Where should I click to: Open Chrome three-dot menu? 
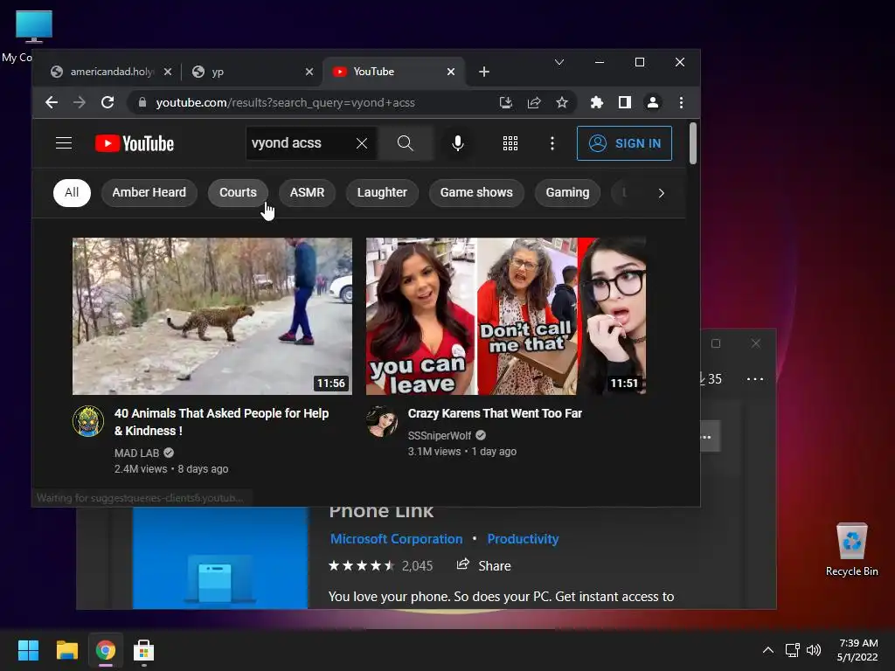point(681,103)
